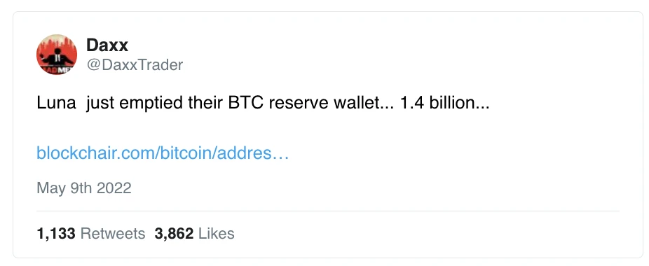View the 1,133 retweet count
This screenshot has width=649, height=266.
pos(56,234)
